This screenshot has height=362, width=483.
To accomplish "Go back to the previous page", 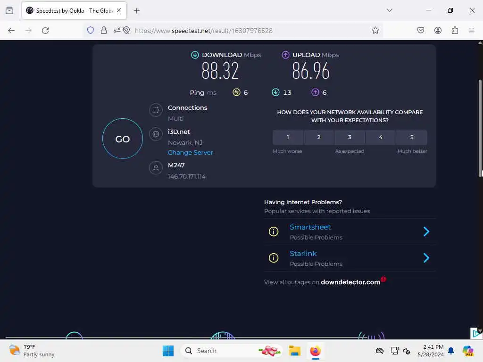I will coord(11,31).
